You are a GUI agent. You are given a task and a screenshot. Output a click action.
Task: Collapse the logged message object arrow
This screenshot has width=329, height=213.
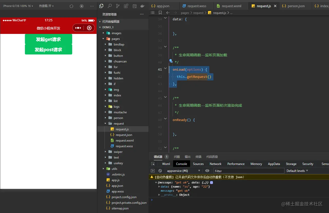point(156,182)
